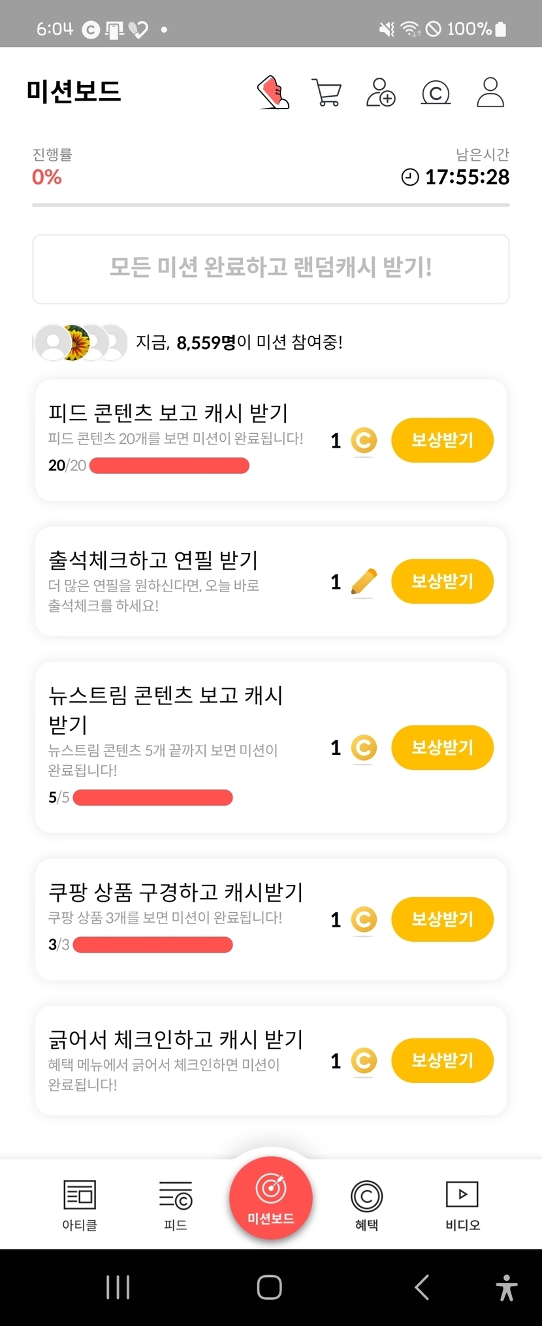Image resolution: width=542 pixels, height=1326 pixels.
Task: Go to the 아티클 tab
Action: tap(80, 1204)
